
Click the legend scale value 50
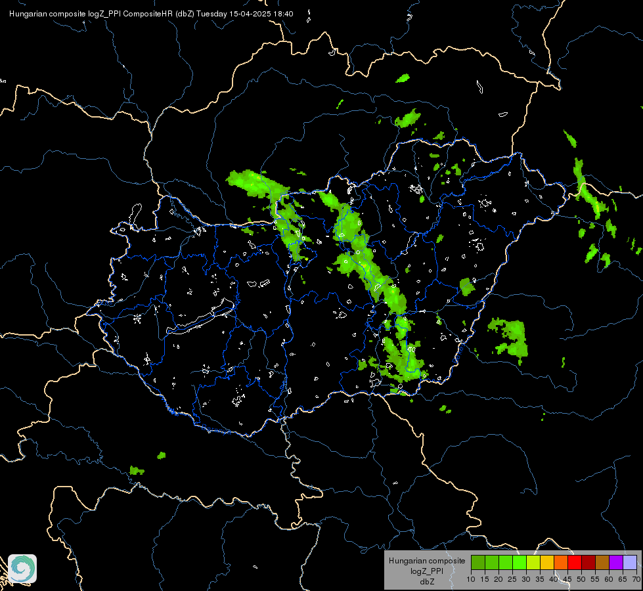point(581,579)
